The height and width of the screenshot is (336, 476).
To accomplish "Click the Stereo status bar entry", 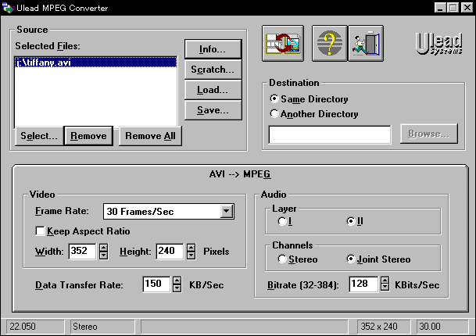I will (x=102, y=327).
